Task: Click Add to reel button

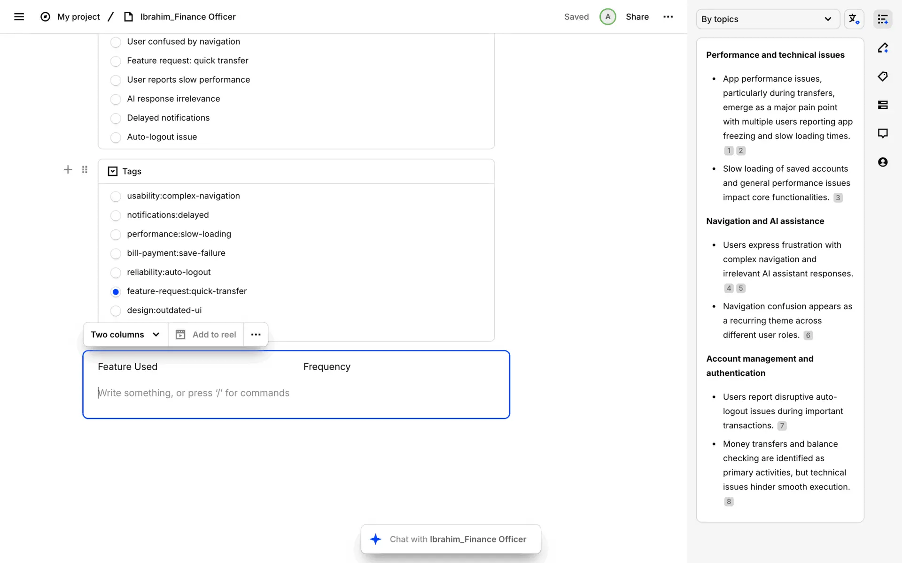Action: [x=206, y=335]
